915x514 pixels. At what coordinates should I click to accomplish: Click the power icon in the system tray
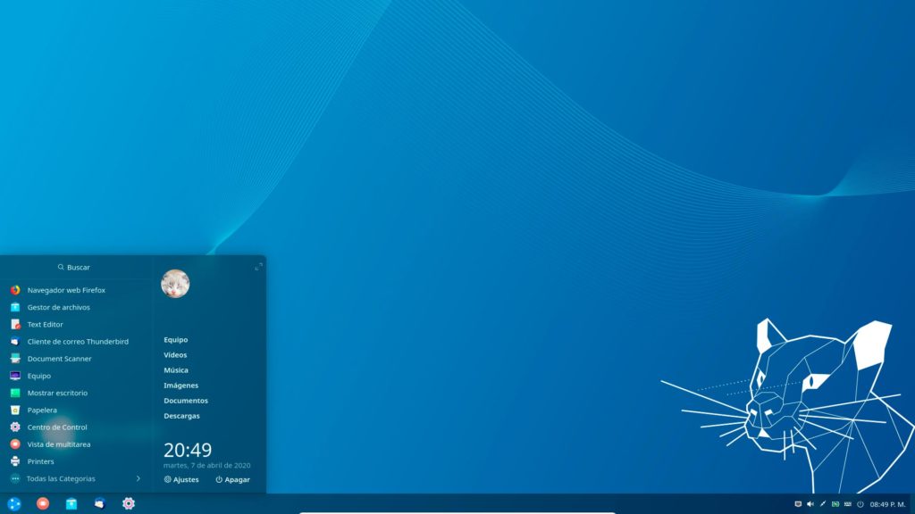860,504
